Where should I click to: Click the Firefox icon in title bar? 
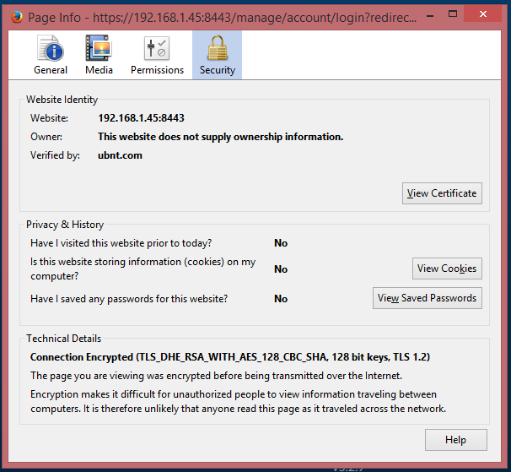[x=17, y=17]
